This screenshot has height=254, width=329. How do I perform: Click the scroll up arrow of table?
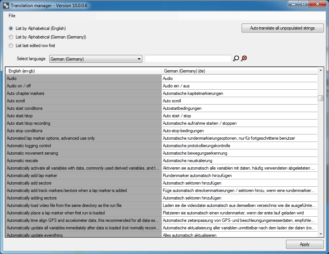320,70
